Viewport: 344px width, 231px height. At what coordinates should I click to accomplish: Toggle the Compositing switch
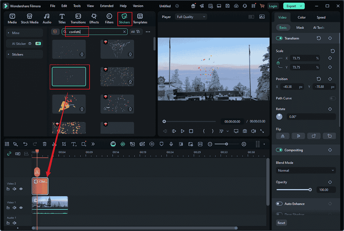(279, 150)
